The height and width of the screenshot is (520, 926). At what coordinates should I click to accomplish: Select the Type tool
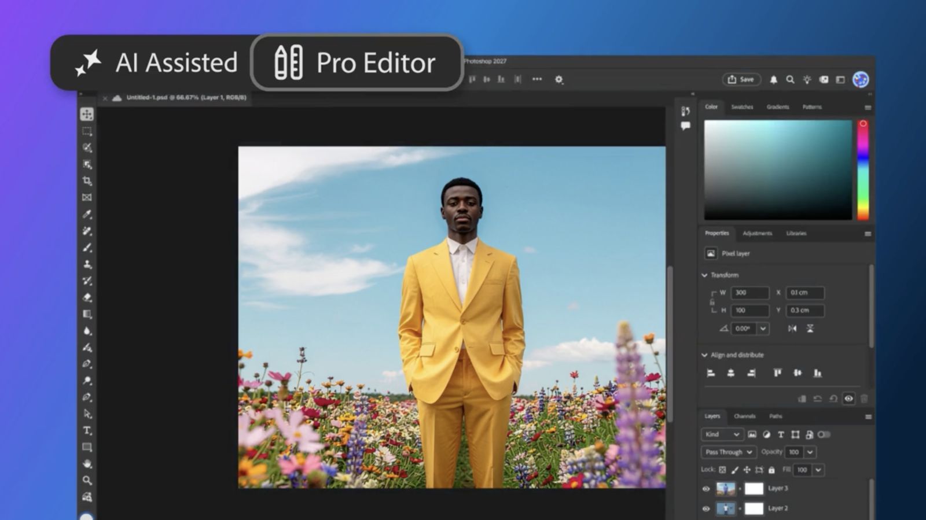[87, 430]
